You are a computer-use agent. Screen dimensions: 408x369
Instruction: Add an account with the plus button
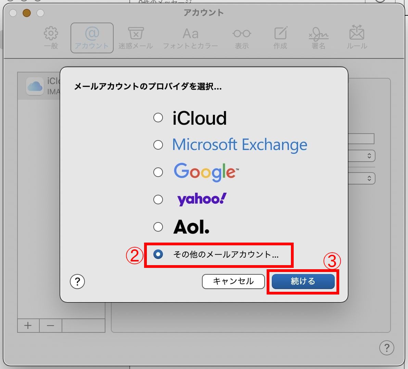[x=28, y=325]
